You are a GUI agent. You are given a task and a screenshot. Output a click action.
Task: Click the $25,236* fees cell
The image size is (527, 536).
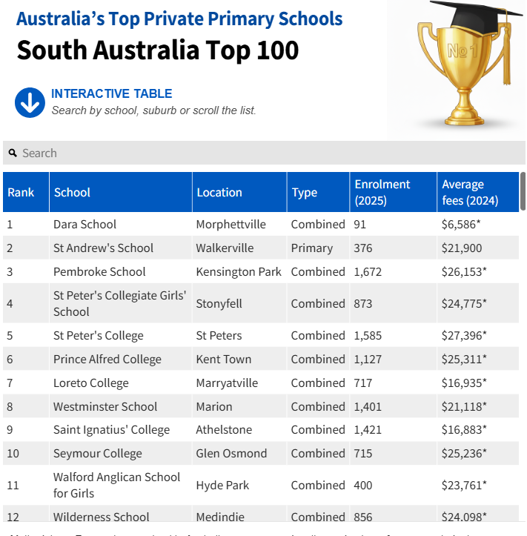[x=478, y=453]
